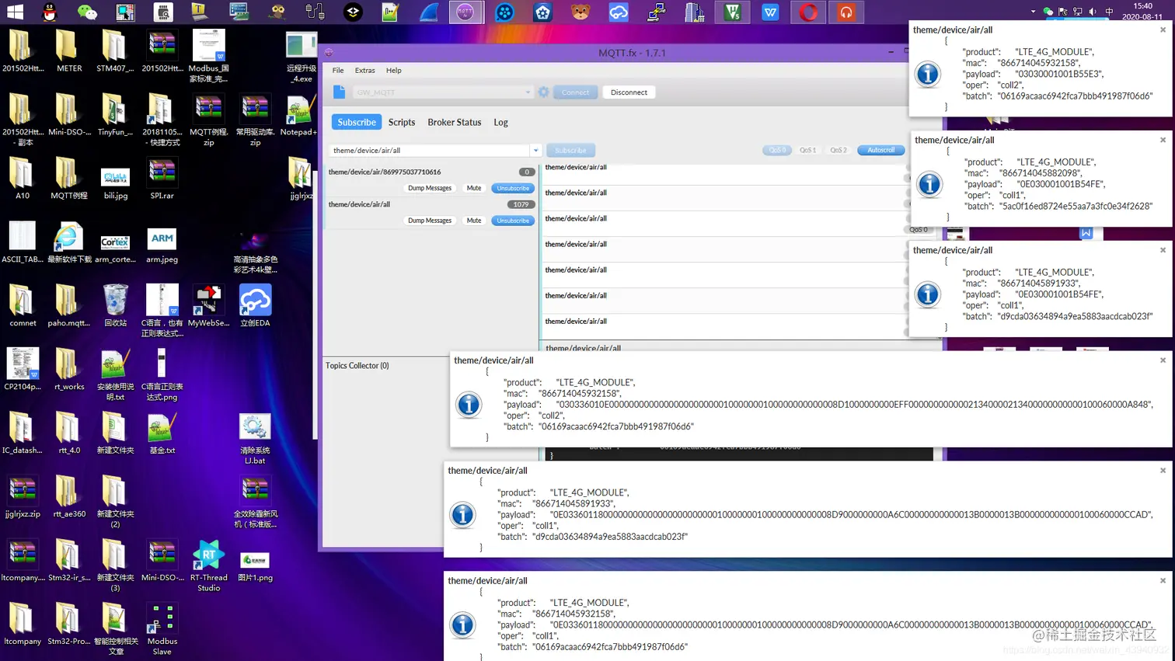Click the volume icon in system tray
The height and width of the screenshot is (661, 1175).
click(x=1093, y=12)
